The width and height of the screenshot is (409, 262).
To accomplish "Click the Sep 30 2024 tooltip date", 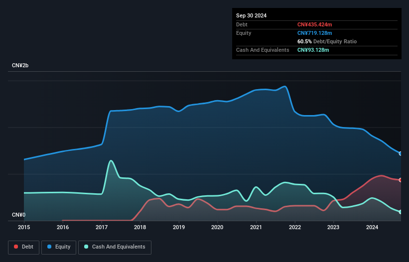I will [251, 15].
